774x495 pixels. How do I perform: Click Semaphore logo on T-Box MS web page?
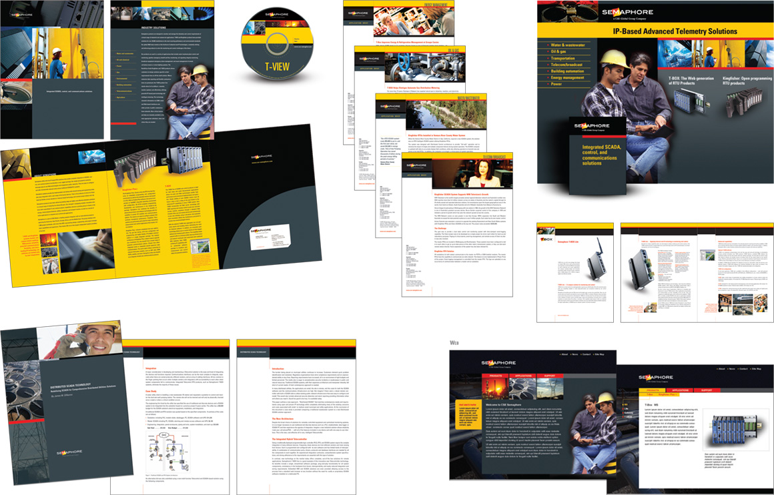coord(656,378)
